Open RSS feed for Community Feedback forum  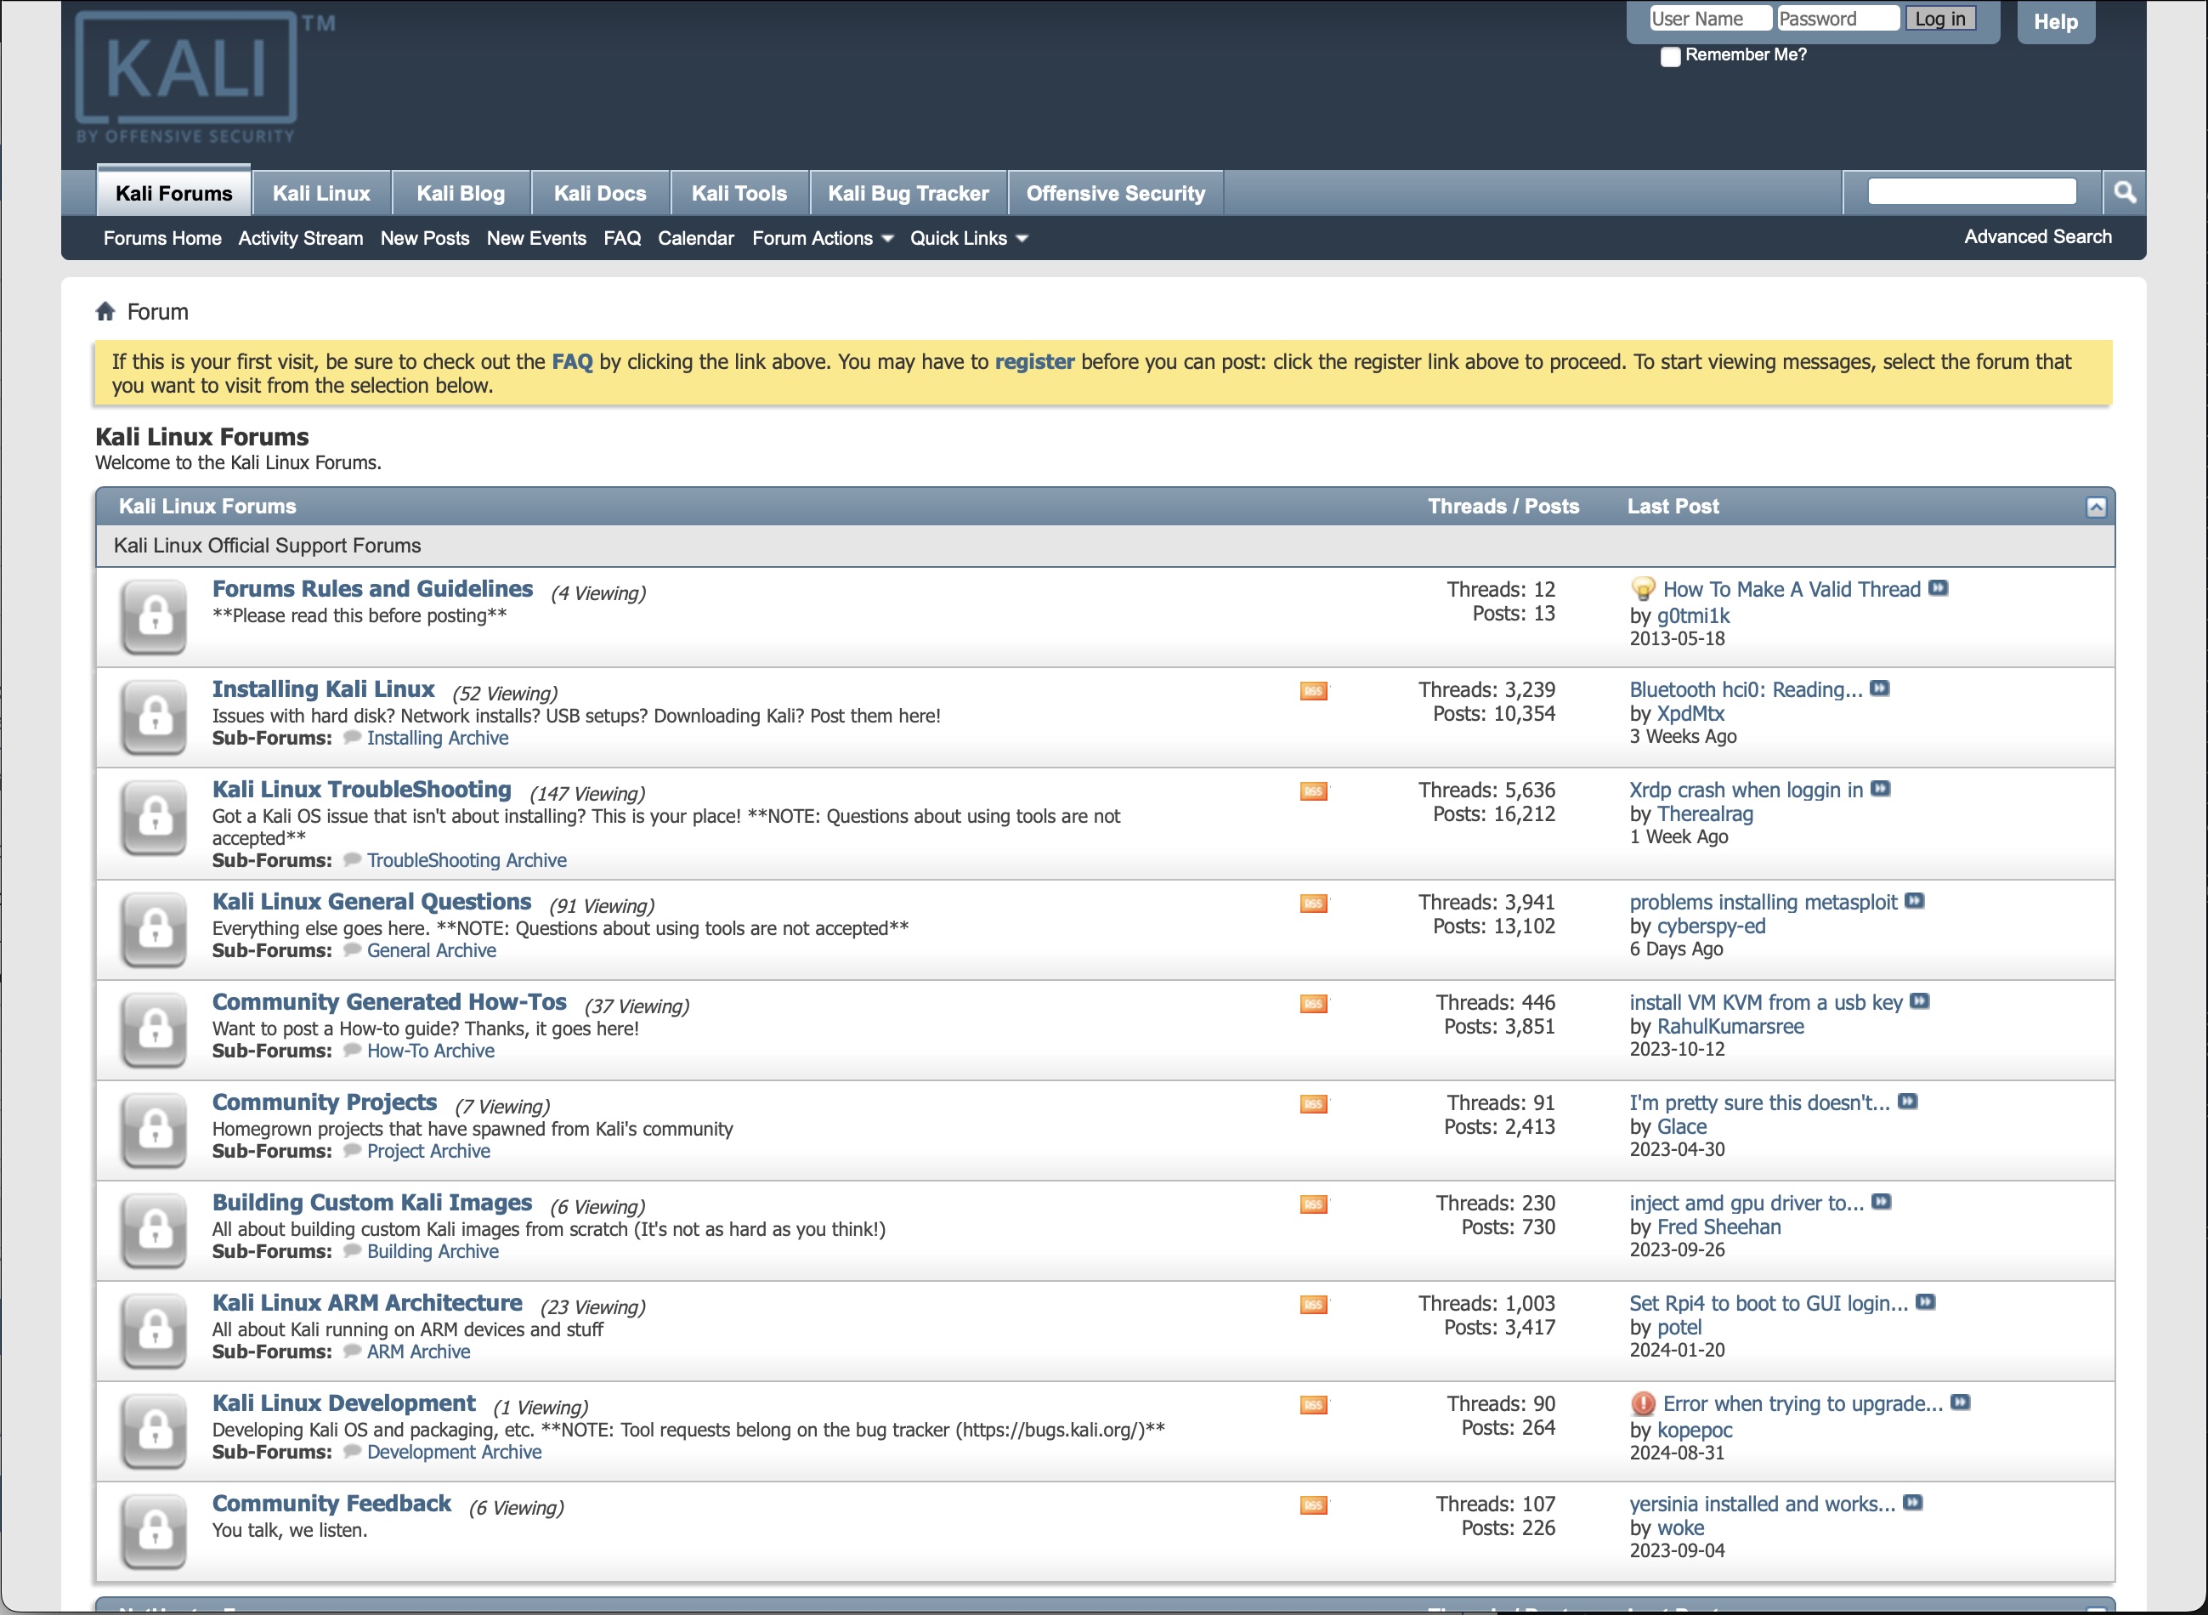1314,1504
